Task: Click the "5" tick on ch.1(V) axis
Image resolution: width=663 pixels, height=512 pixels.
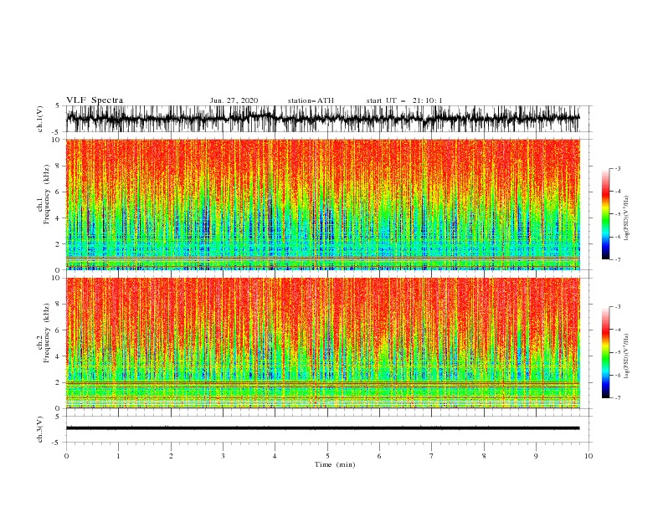Action: 58,105
